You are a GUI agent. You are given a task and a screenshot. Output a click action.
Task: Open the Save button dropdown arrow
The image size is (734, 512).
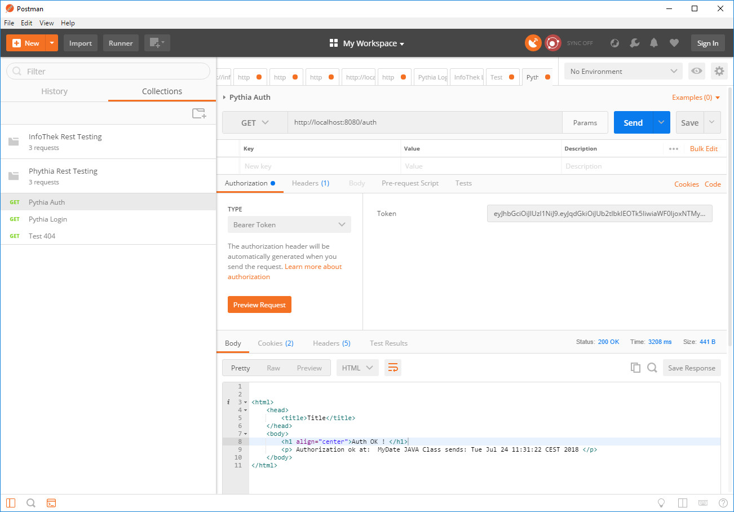point(712,122)
